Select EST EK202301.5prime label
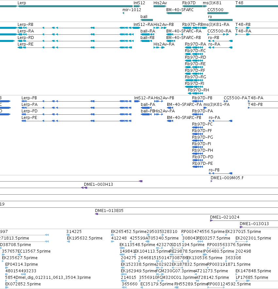 pyautogui.click(x=253, y=238)
